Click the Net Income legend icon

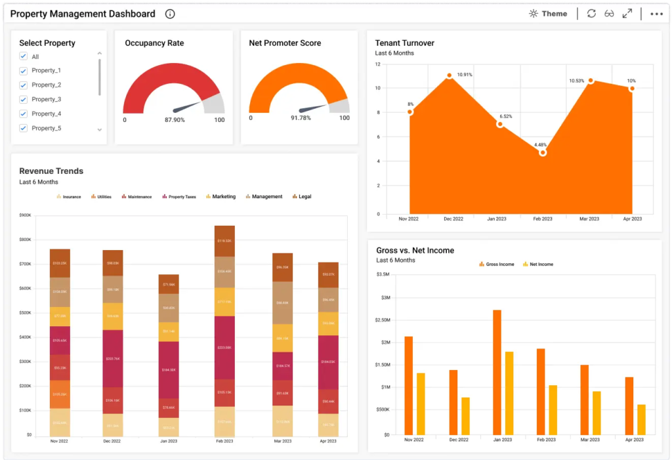(x=525, y=264)
